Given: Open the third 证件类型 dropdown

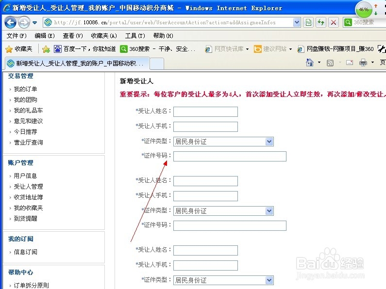Looking at the screenshot, I should (x=223, y=280).
